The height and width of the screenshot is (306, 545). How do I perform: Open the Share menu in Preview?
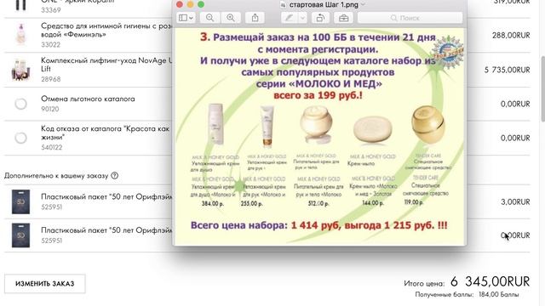(x=255, y=18)
